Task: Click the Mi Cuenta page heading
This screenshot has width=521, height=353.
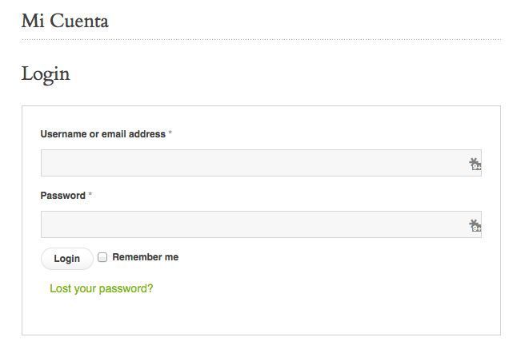Action: coord(65,21)
